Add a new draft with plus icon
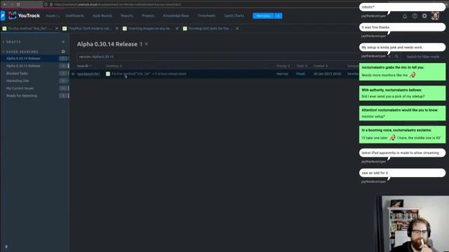 click(63, 42)
